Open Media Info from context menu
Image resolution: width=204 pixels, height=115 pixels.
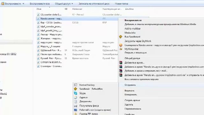(130, 33)
